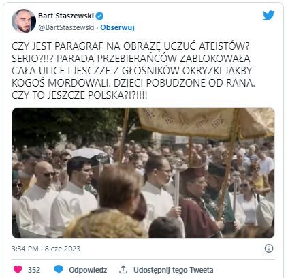Click the share upload arrow icon
Viewport: 288px width, 278px height.
pyautogui.click(x=123, y=270)
